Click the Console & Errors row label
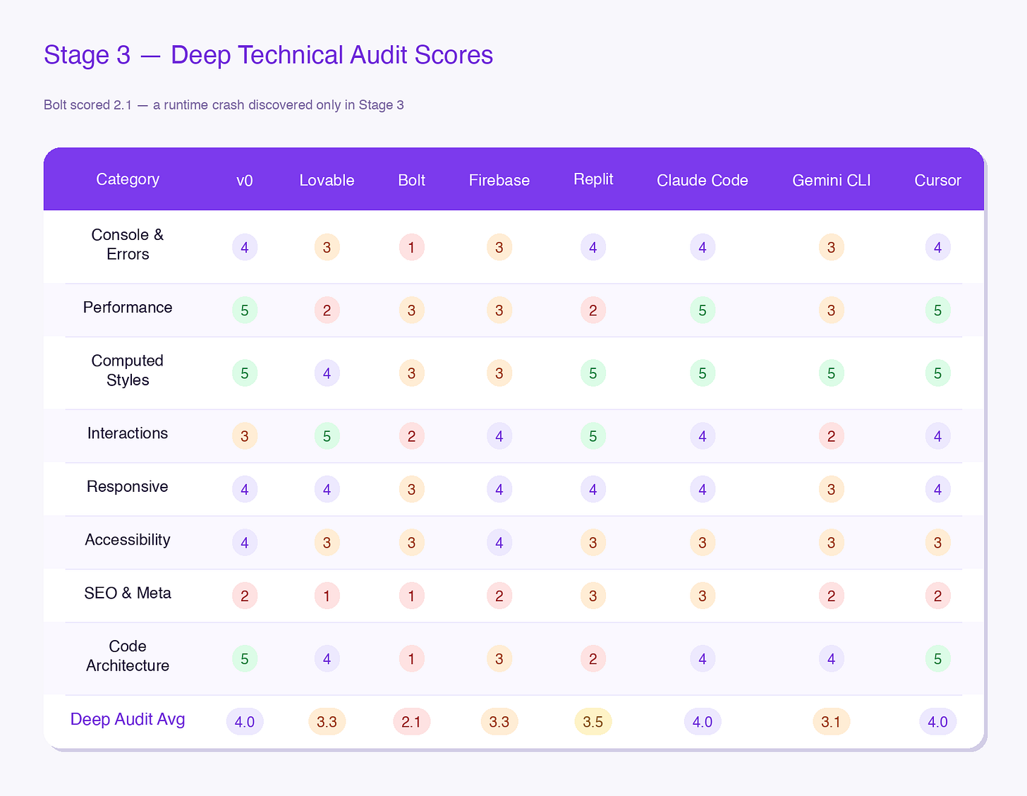 click(x=128, y=245)
